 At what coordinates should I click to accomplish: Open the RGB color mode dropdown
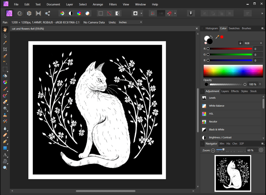[253, 43]
